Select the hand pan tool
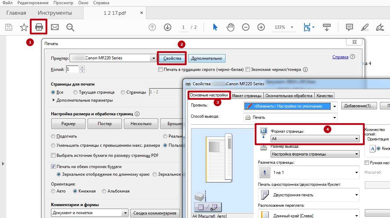Viewport: 390px width, 218px height. pyautogui.click(x=230, y=27)
